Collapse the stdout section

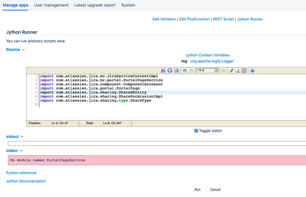[x=15, y=137]
